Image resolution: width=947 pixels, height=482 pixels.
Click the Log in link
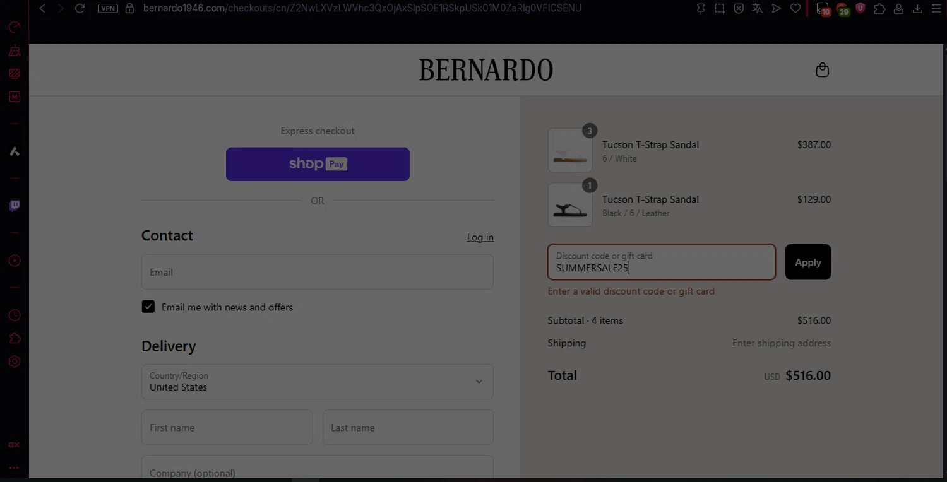(x=480, y=237)
